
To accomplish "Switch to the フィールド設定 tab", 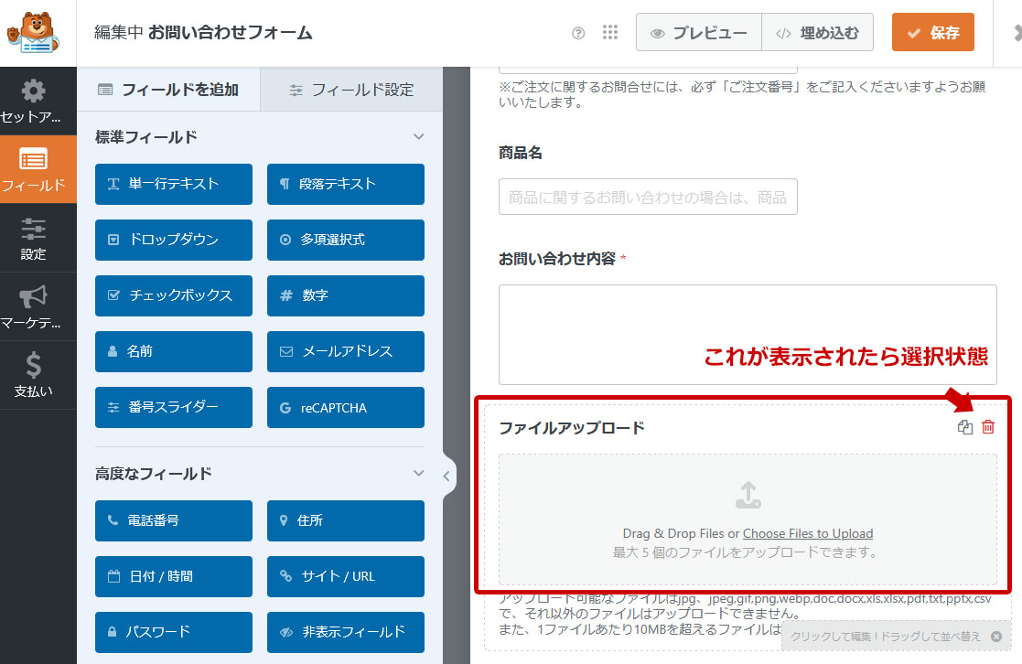I will pyautogui.click(x=351, y=90).
